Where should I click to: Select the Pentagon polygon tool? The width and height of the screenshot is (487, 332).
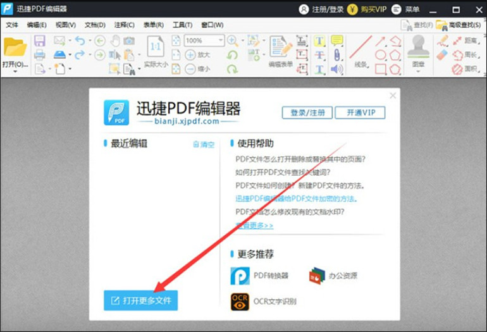(x=395, y=55)
